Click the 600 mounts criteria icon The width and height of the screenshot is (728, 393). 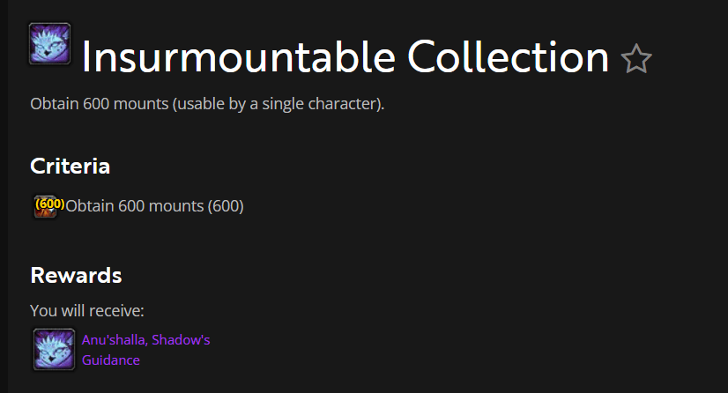[x=46, y=206]
